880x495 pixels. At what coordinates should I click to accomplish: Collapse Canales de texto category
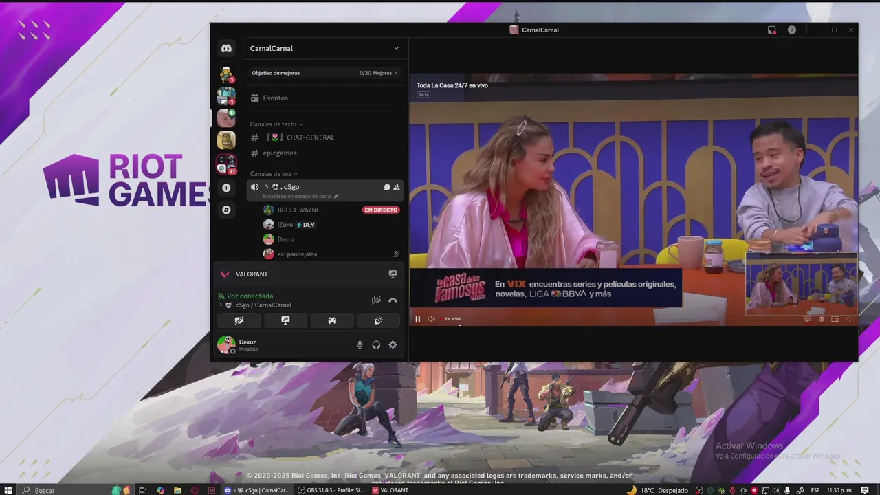(x=276, y=124)
